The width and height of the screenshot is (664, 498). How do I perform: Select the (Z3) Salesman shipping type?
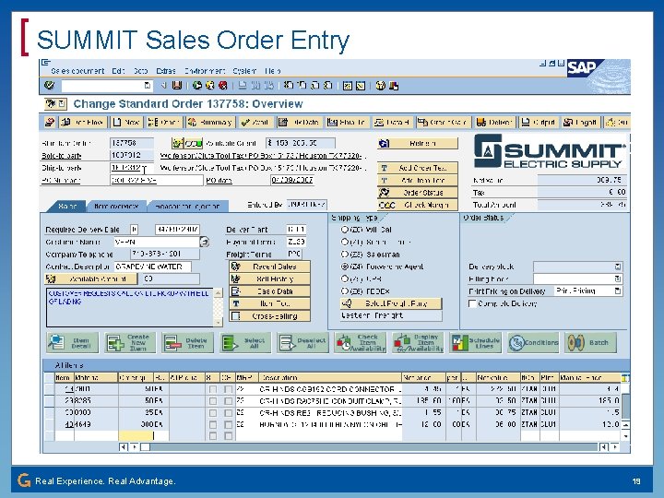click(x=345, y=255)
